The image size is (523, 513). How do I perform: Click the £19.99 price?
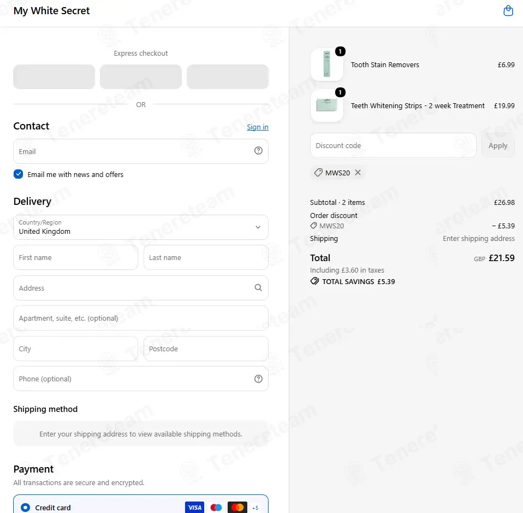click(x=504, y=106)
